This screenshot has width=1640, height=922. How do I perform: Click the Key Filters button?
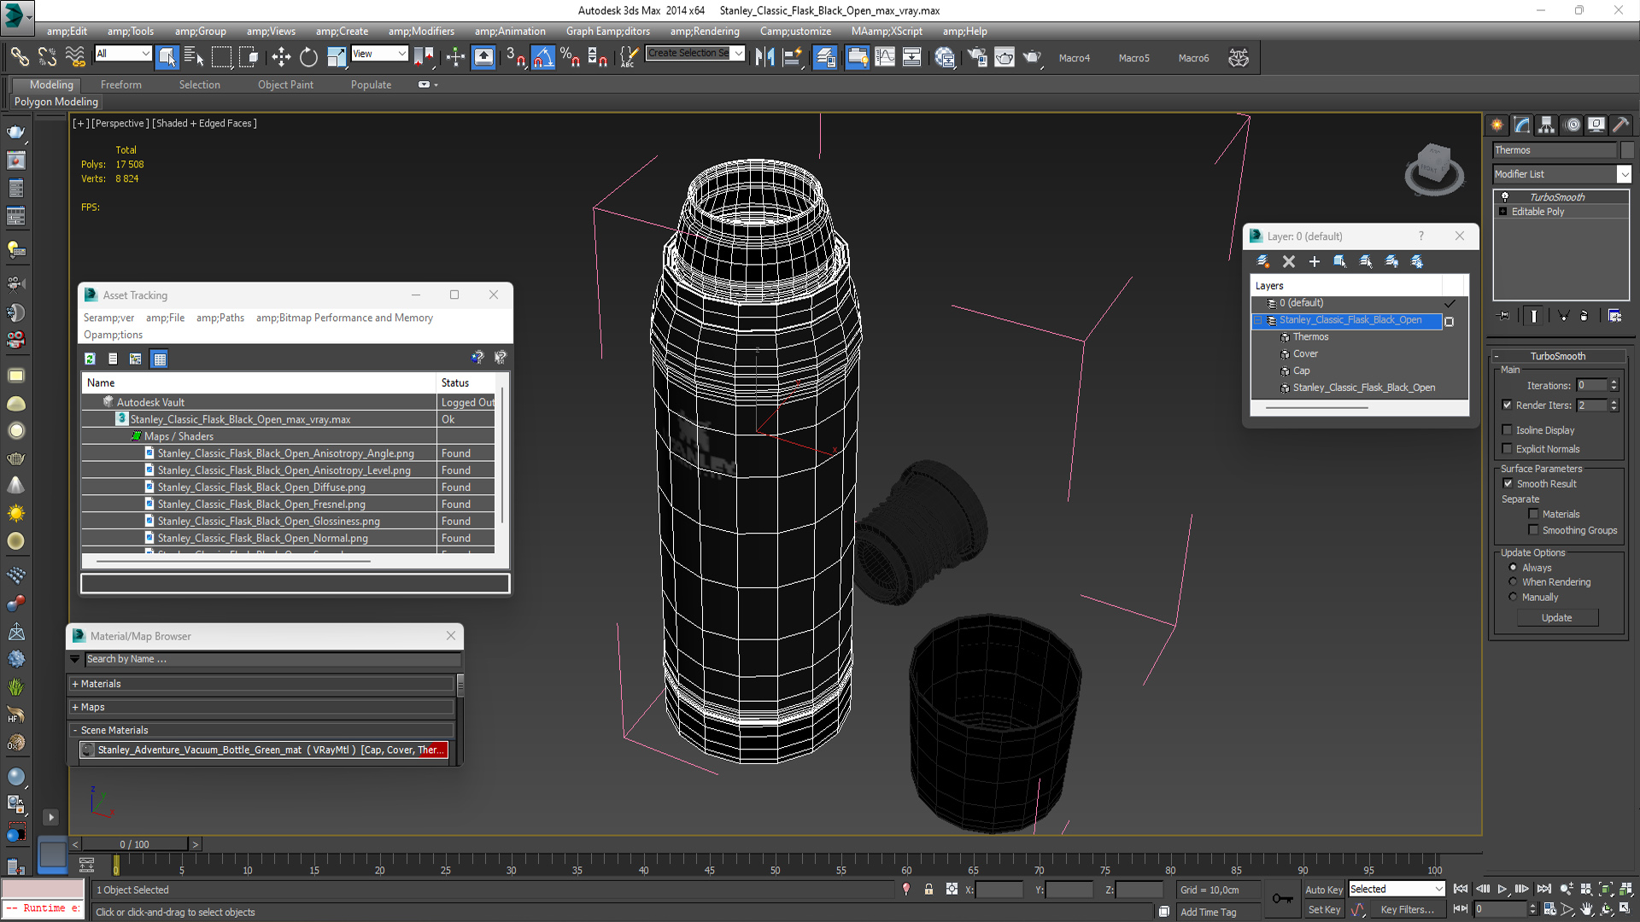(x=1408, y=910)
